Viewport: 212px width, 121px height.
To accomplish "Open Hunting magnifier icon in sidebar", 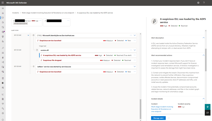I will (3, 48).
